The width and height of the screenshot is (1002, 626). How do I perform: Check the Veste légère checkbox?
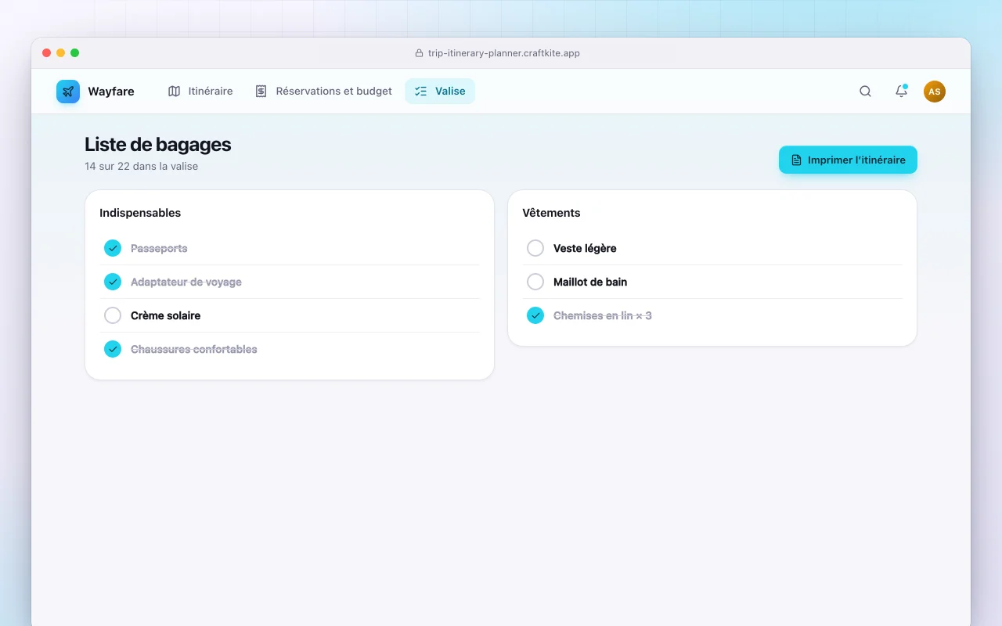[535, 248]
